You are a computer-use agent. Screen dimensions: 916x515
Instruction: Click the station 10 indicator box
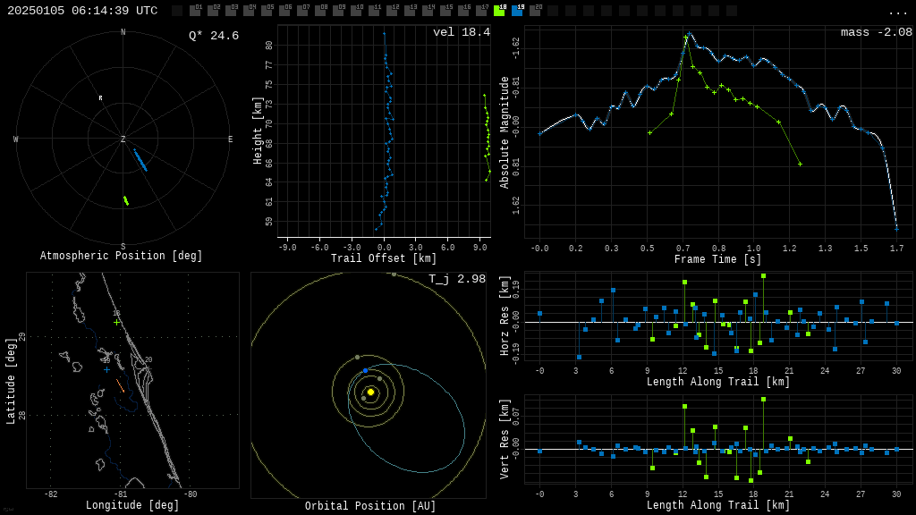[356, 11]
